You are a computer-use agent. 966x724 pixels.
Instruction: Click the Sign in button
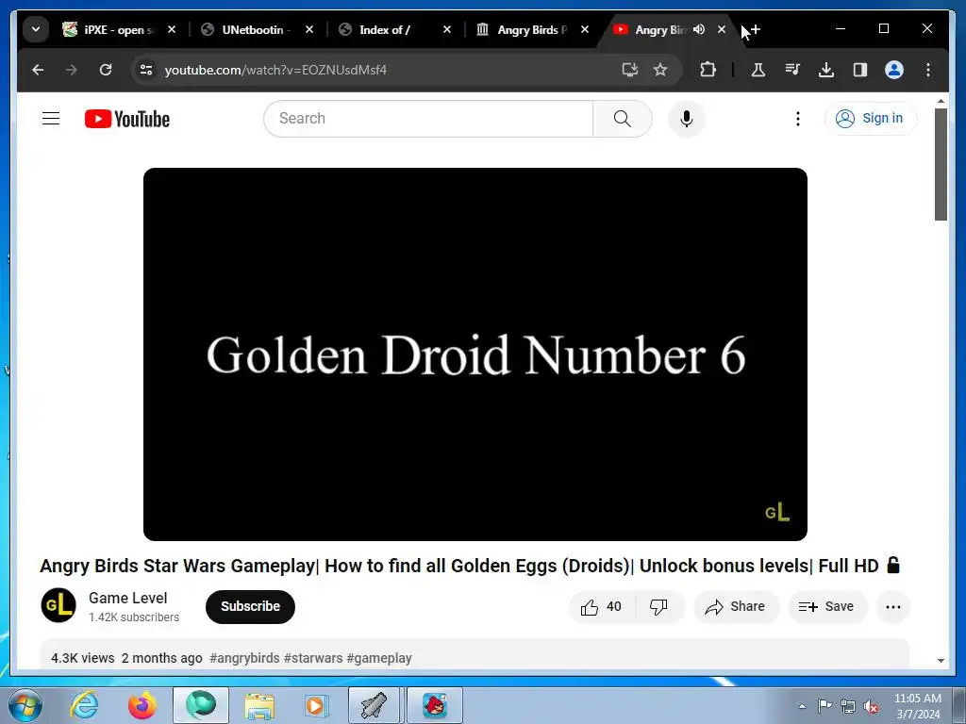click(x=871, y=119)
